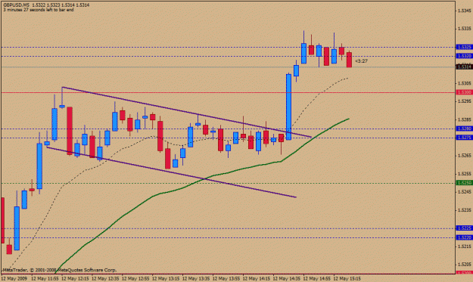The height and width of the screenshot is (282, 473).
Task: Click the 1.5255 price scale value
Action: (x=464, y=174)
